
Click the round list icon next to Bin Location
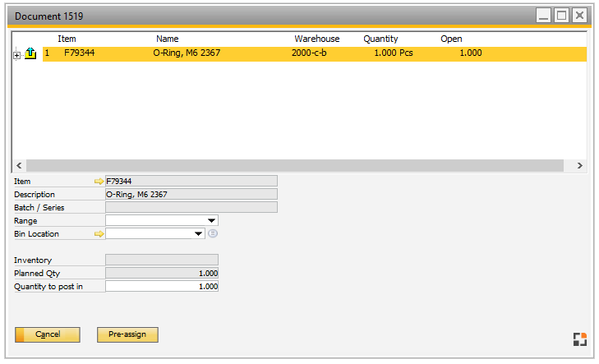click(x=212, y=234)
